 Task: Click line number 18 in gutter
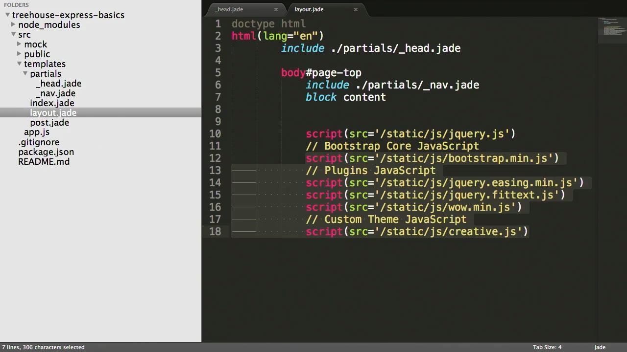(x=215, y=232)
